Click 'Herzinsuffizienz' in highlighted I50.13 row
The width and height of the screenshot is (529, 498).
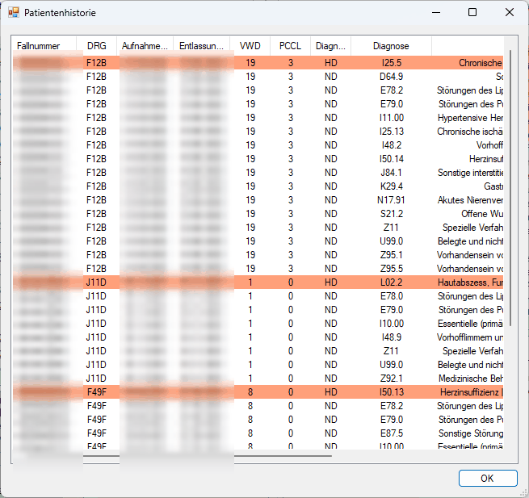[469, 392]
